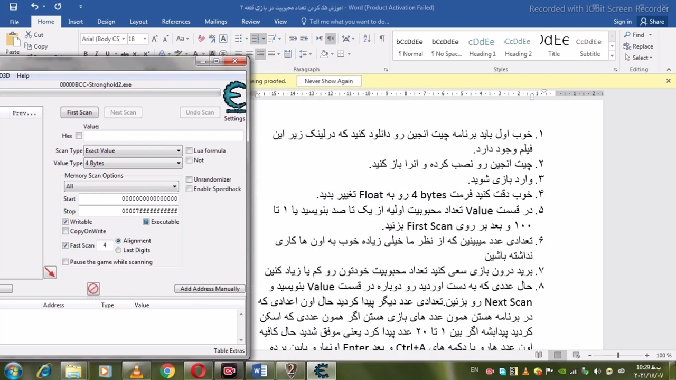Click the Increase Indent icon
The width and height of the screenshot is (676, 380).
304,39
